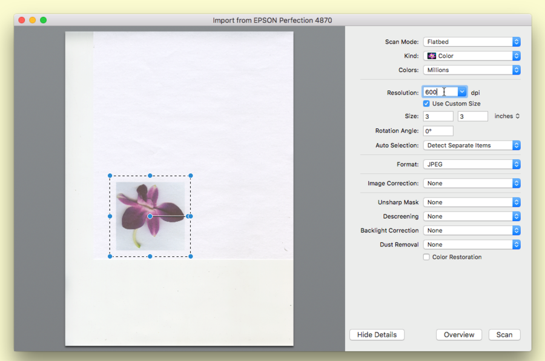Viewport: 545px width, 361px height.
Task: Open the Auto Selection dropdown
Action: (471, 145)
